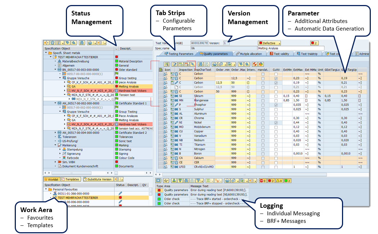Click the Substitute Version button
The width and height of the screenshot is (378, 234).
[97, 179]
